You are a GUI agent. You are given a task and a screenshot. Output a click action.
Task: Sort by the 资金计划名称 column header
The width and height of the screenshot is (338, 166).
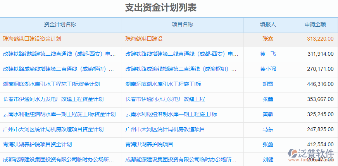(60, 24)
